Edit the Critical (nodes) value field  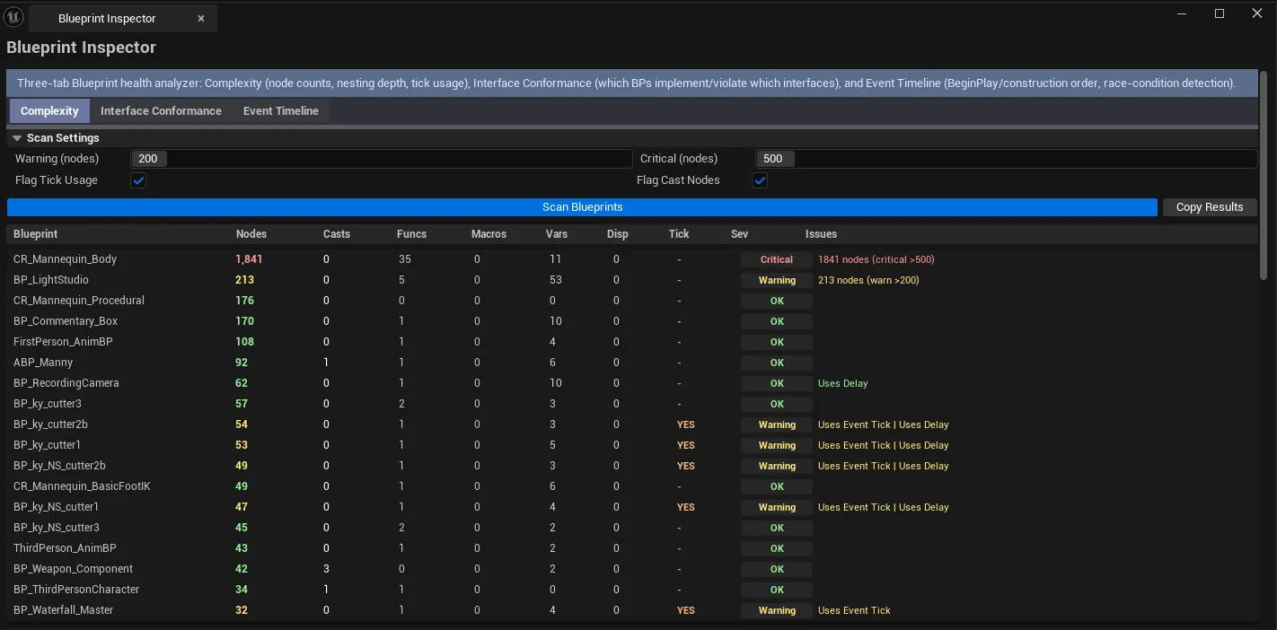[1006, 159]
